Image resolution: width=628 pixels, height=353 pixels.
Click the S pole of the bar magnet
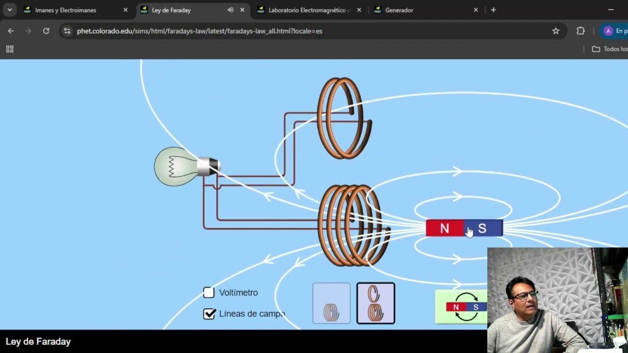tap(484, 228)
